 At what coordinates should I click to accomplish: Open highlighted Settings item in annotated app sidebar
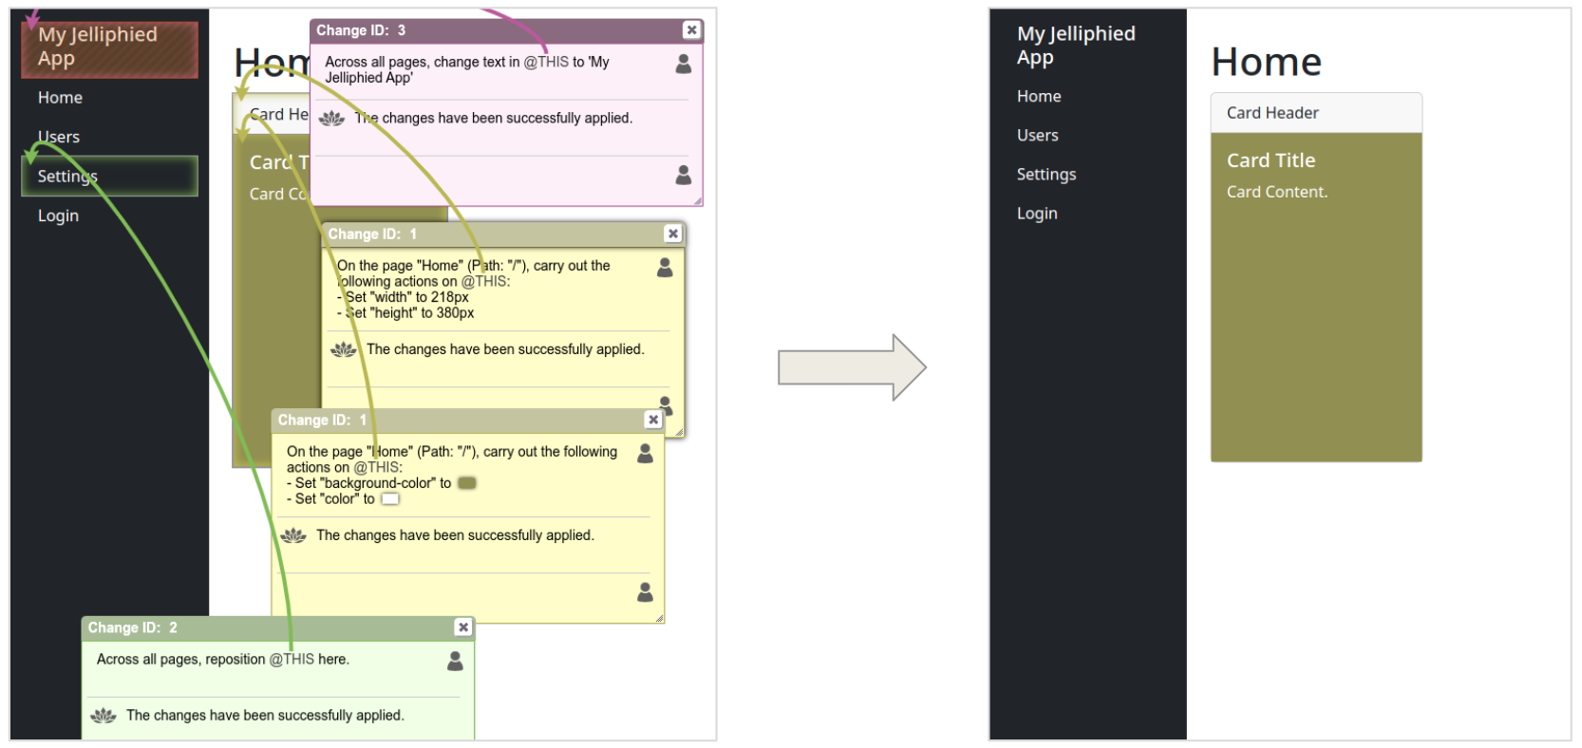[x=109, y=177]
